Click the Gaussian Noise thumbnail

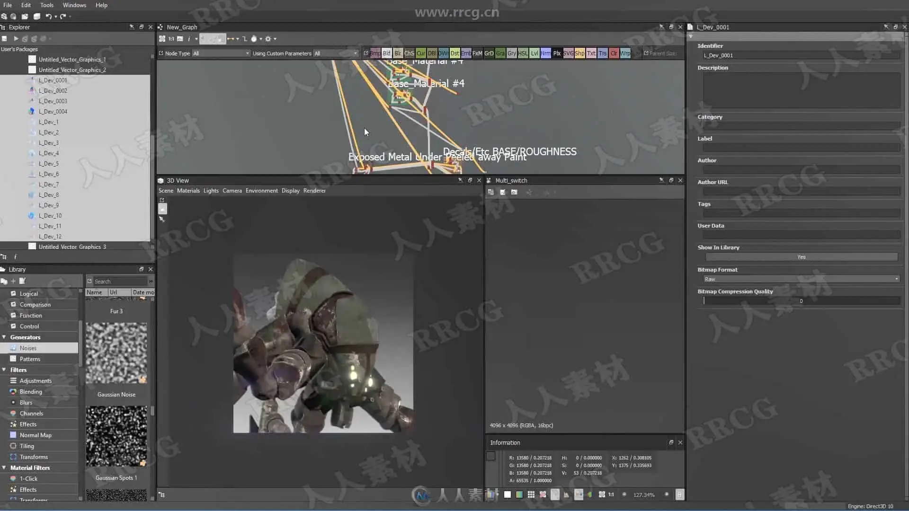116,353
